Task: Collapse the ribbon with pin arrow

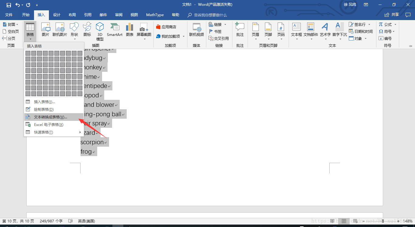Action: pyautogui.click(x=410, y=46)
